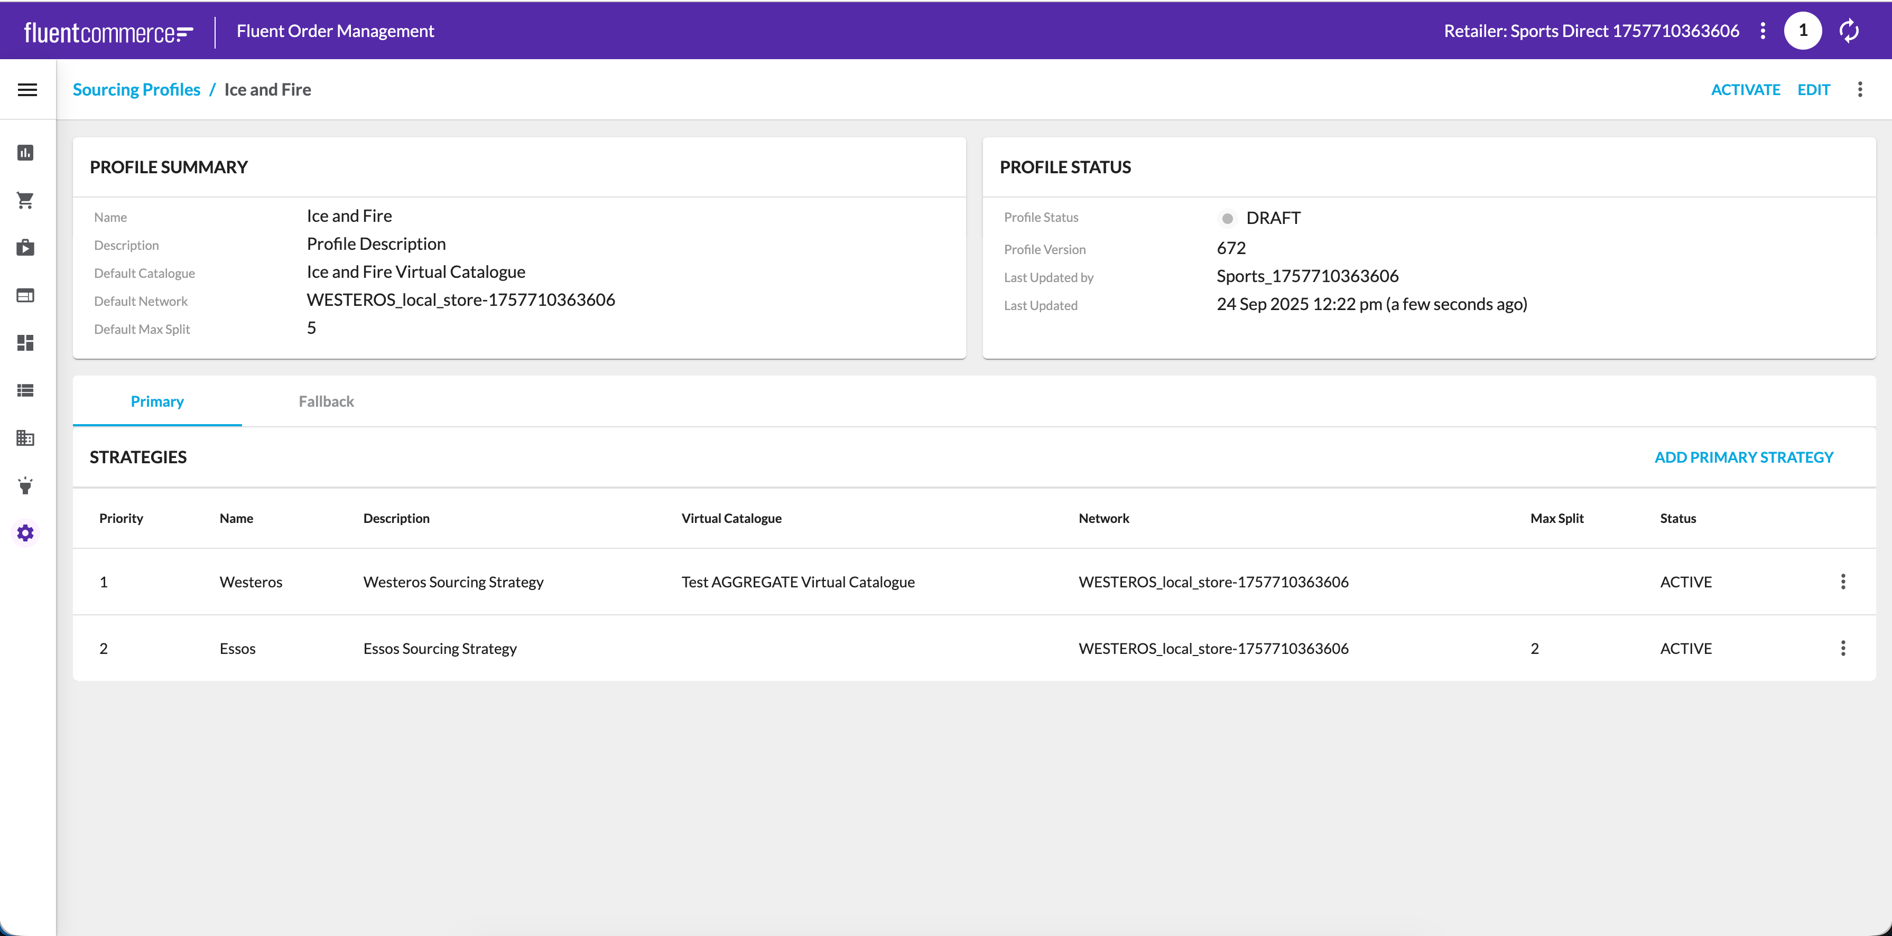Viewport: 1892px width, 936px height.
Task: Click the list view sidebar icon
Action: (x=26, y=390)
